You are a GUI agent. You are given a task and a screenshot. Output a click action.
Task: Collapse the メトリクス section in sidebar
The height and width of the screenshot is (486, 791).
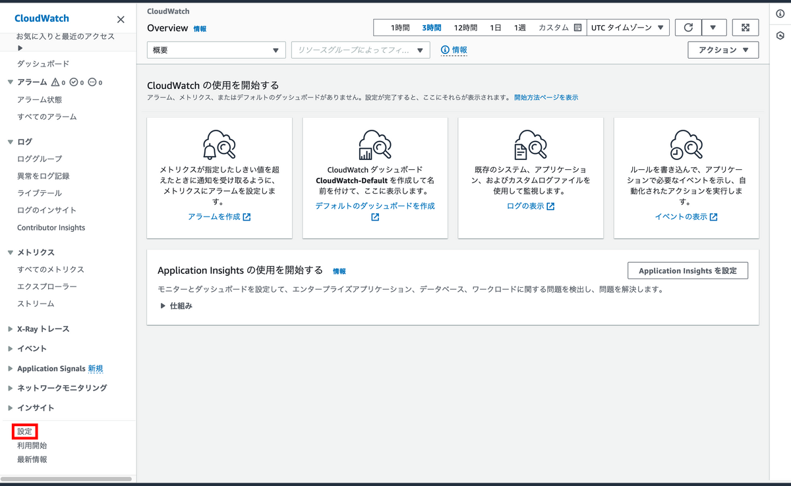[10, 252]
